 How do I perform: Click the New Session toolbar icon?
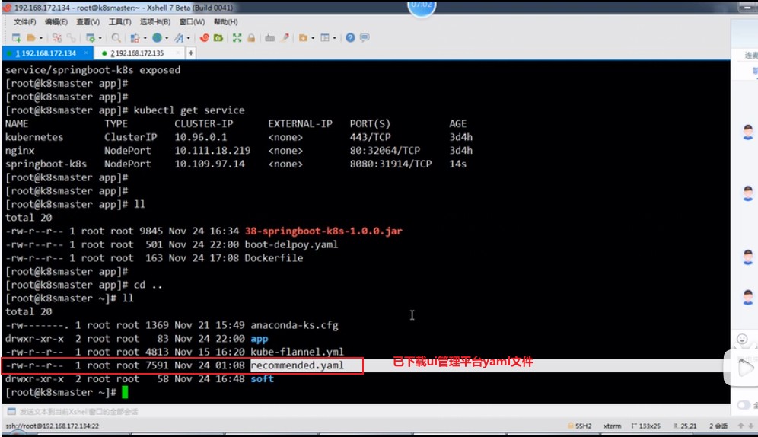[17, 38]
